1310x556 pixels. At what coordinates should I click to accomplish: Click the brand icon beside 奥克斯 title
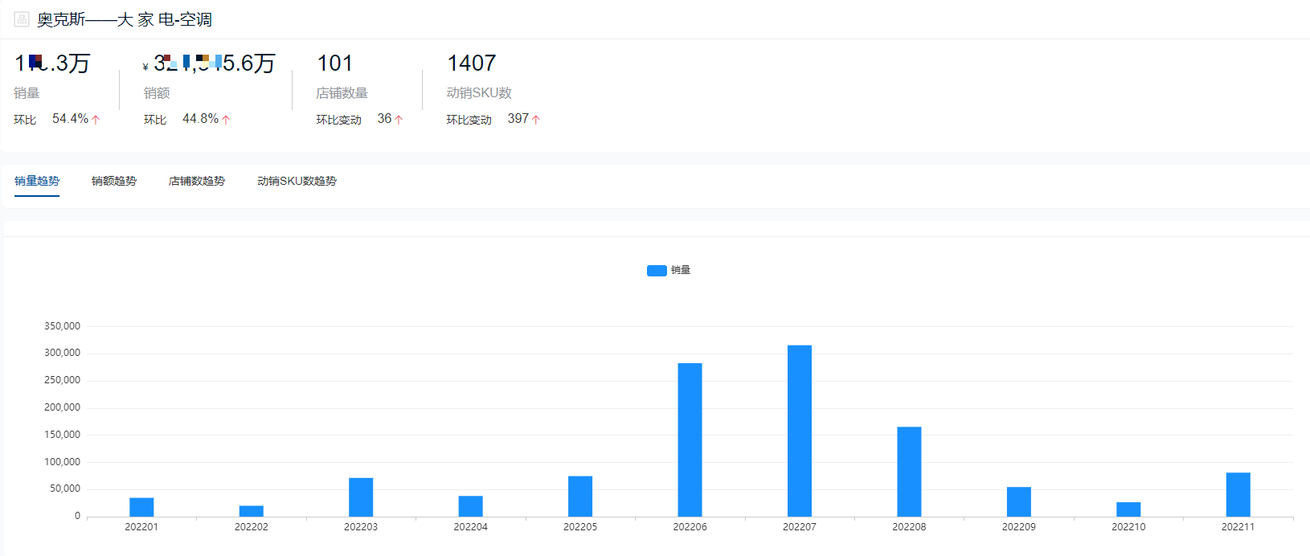(22, 19)
